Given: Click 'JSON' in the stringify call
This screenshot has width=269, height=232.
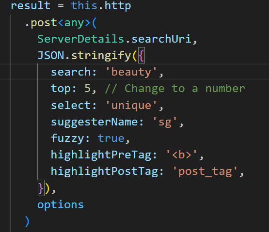Looking at the screenshot, I should (x=50, y=56).
